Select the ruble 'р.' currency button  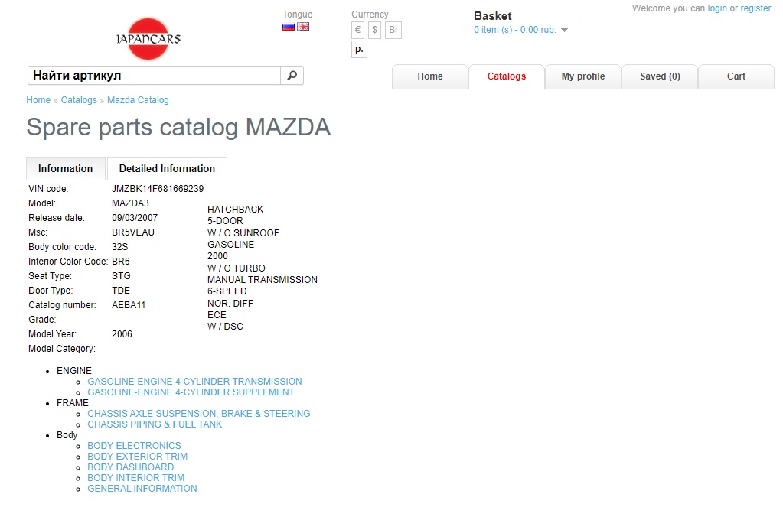[359, 50]
